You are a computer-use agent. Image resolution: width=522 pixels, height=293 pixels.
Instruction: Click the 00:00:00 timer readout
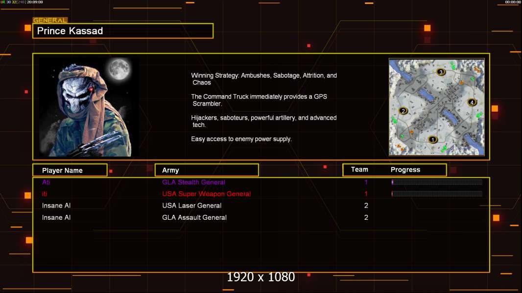click(513, 2)
